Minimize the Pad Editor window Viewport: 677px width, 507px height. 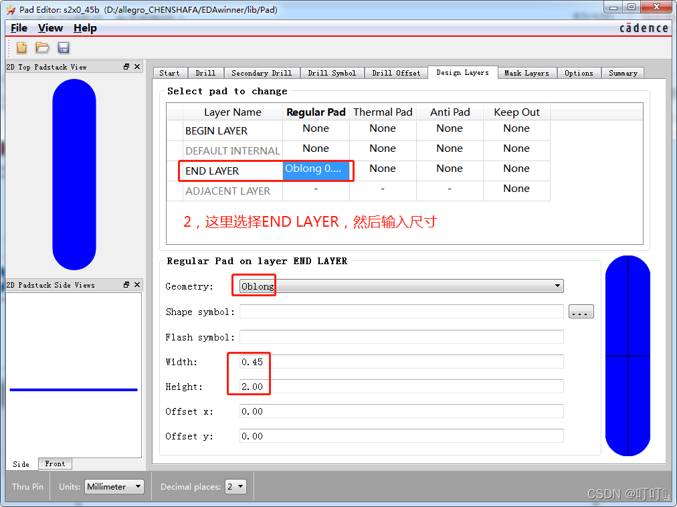click(613, 7)
